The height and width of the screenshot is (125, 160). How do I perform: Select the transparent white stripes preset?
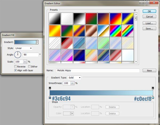click(x=55, y=43)
